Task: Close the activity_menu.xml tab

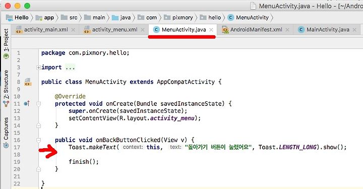Action: coord(143,30)
